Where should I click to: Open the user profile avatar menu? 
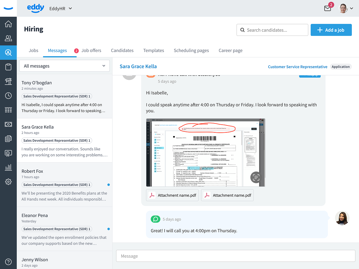346,8
